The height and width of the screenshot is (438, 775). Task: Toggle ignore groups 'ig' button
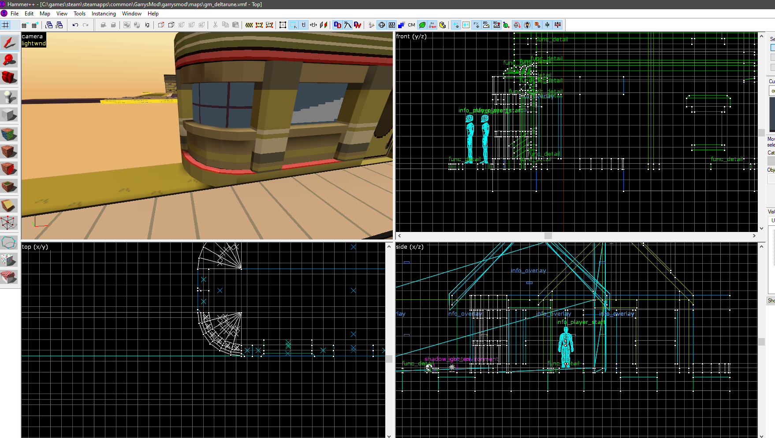coord(147,25)
